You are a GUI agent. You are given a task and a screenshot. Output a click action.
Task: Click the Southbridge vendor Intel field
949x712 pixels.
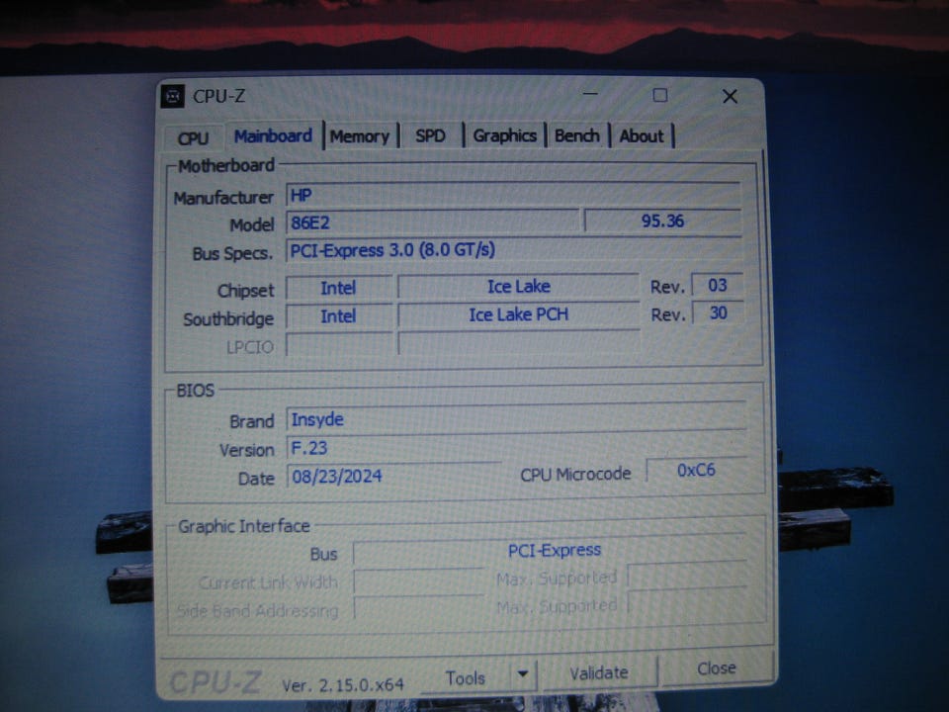coord(338,316)
